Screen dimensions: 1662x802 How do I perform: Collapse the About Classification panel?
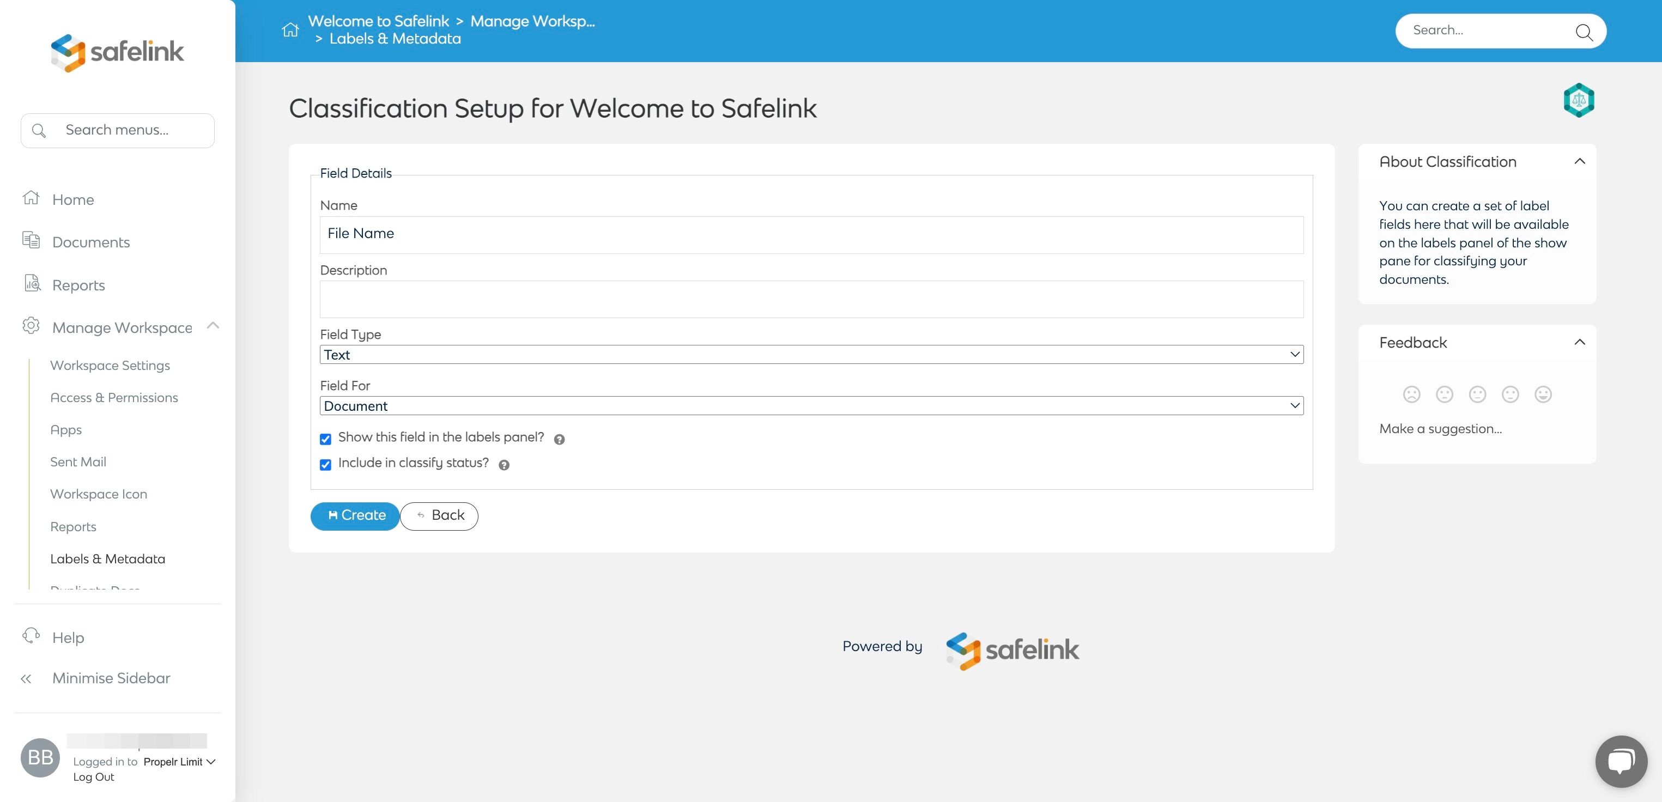[x=1579, y=161]
